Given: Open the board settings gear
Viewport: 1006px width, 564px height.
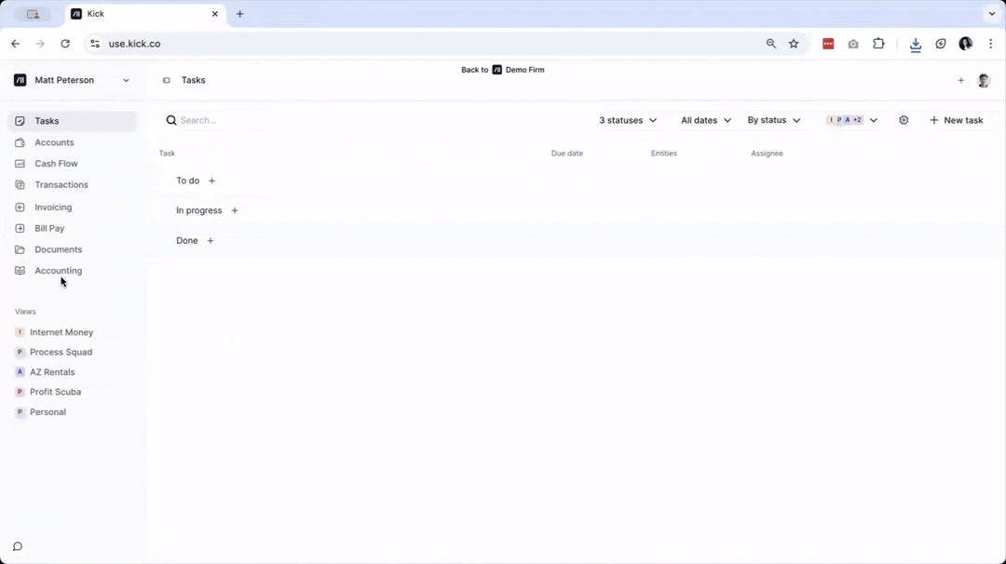Looking at the screenshot, I should click(x=904, y=120).
